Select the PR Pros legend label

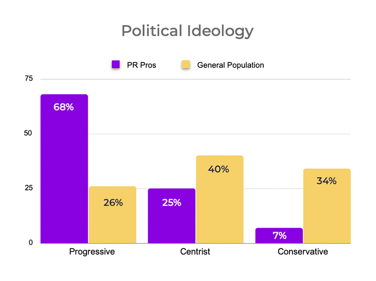tap(141, 65)
